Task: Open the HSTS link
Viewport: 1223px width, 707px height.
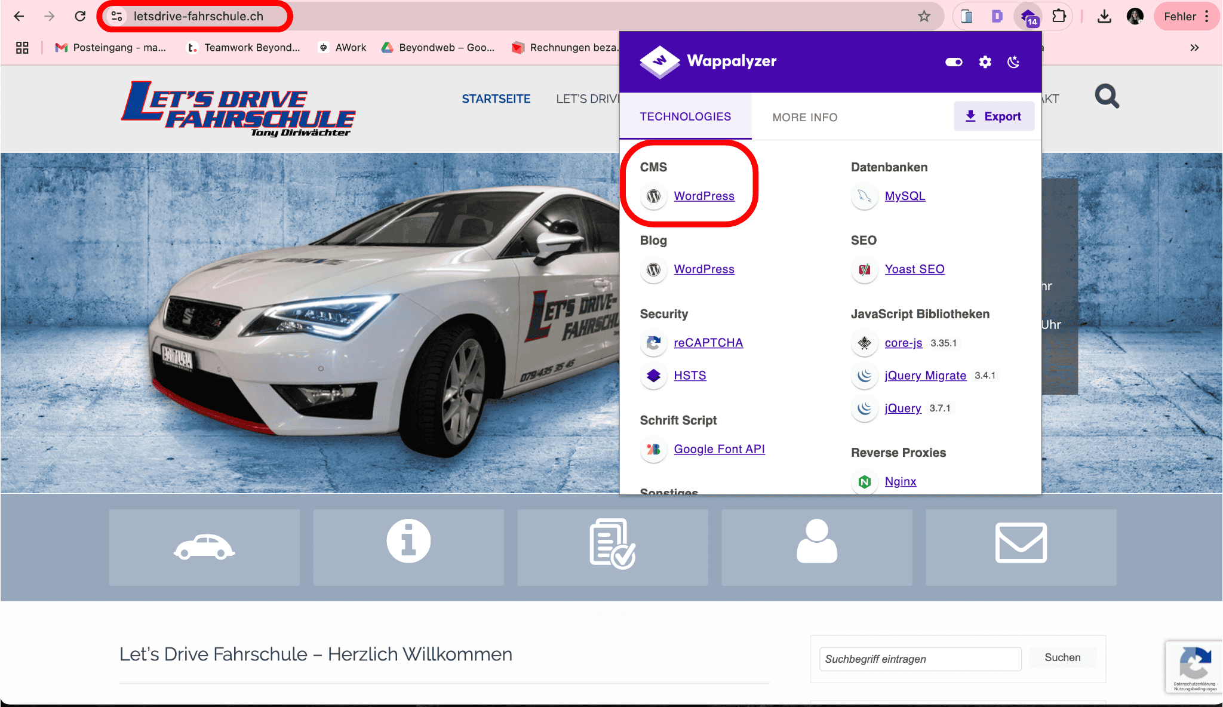Action: tap(690, 376)
